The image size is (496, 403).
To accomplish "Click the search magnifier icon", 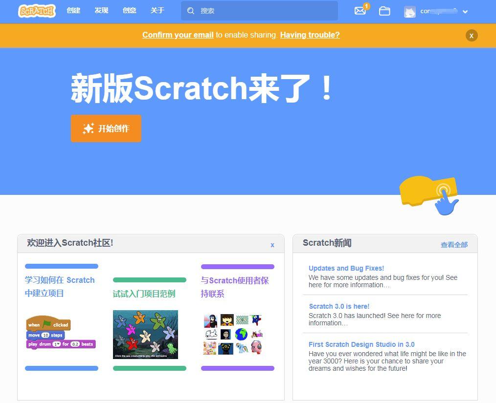I will 190,11.
